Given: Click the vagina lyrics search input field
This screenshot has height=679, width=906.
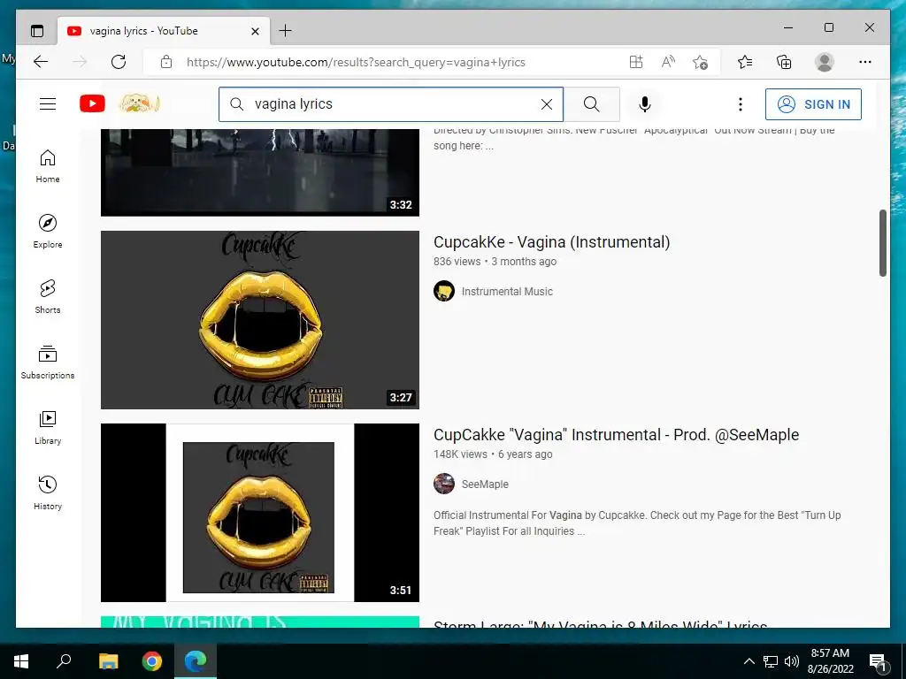Looking at the screenshot, I should (x=390, y=104).
